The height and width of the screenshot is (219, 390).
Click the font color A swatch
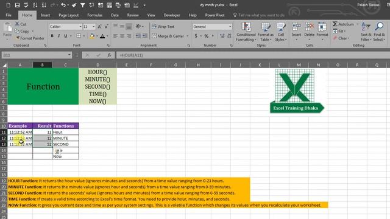pyautogui.click(x=102, y=36)
